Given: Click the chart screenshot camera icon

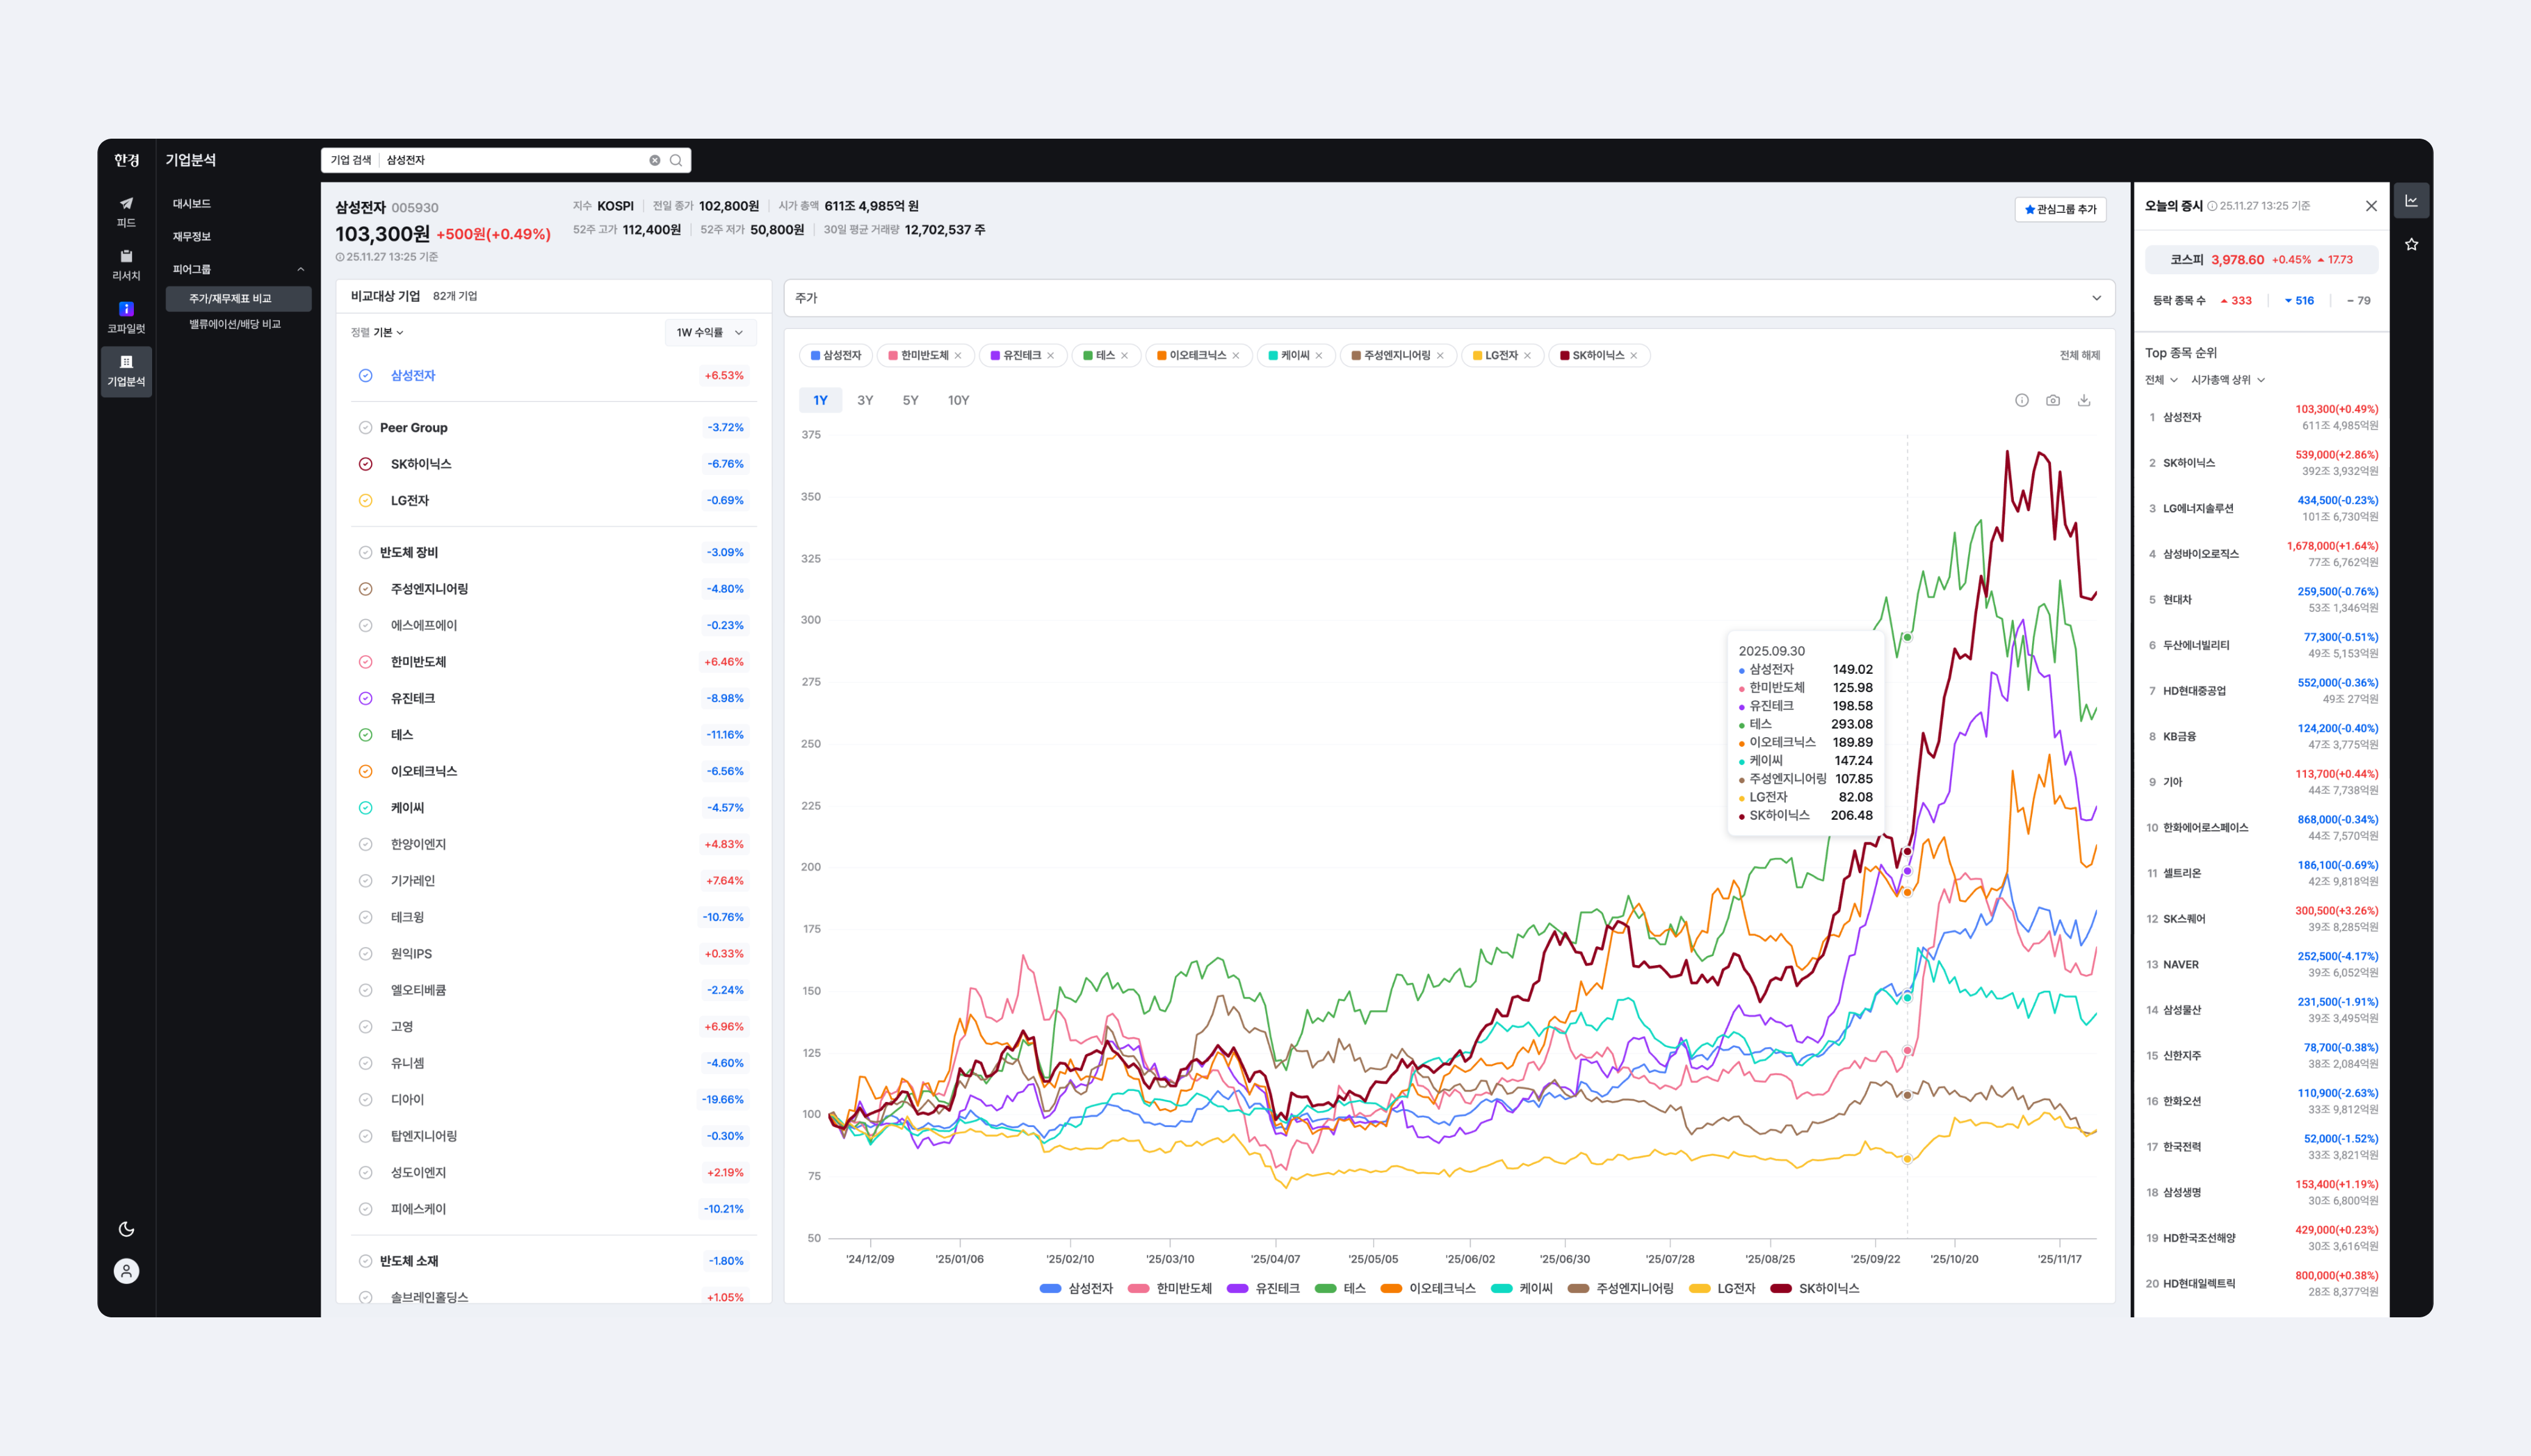Looking at the screenshot, I should (2053, 400).
